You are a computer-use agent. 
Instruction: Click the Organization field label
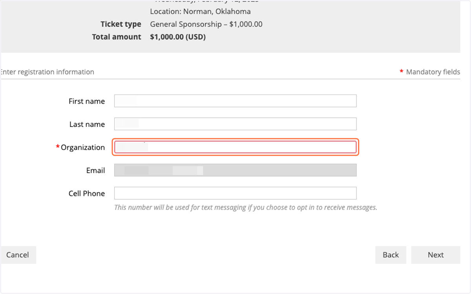83,148
